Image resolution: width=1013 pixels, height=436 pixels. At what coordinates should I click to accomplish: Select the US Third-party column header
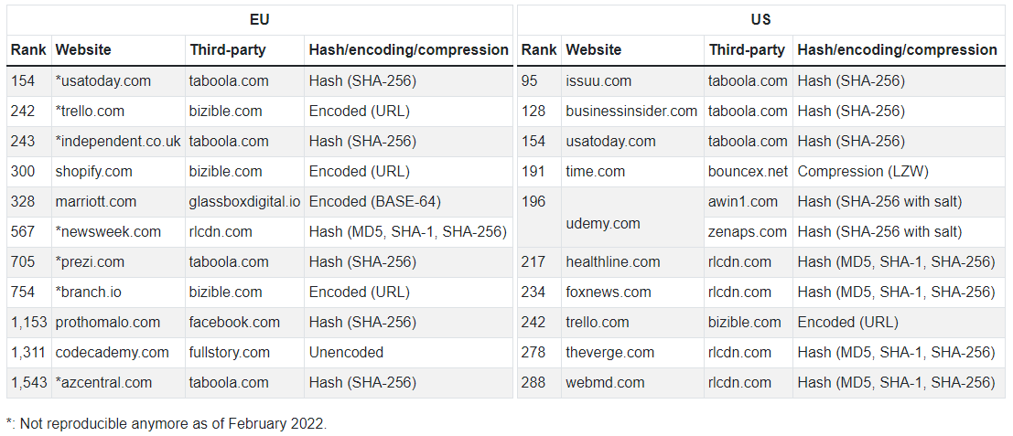pos(749,50)
